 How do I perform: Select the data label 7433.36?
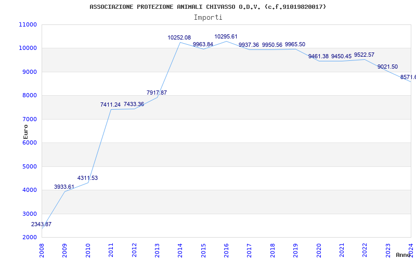pos(134,105)
